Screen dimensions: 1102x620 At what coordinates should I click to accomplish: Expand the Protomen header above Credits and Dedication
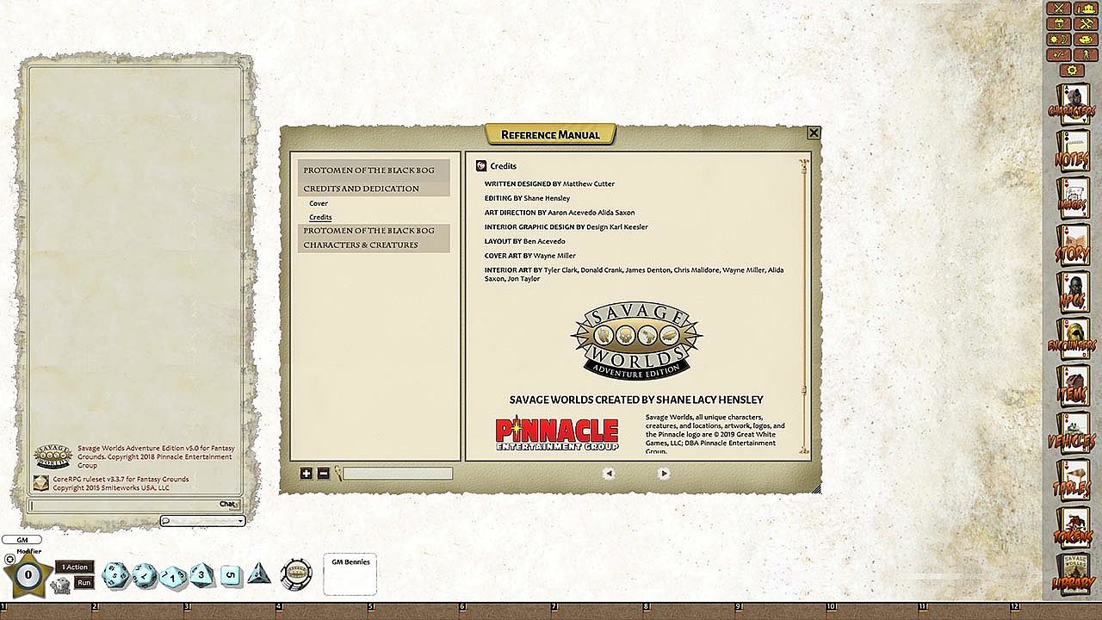tap(374, 170)
